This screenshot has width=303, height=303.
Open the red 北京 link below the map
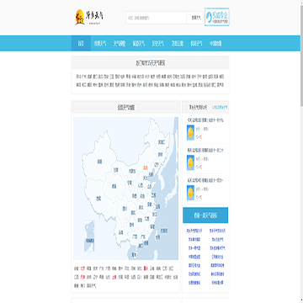tap(82, 268)
